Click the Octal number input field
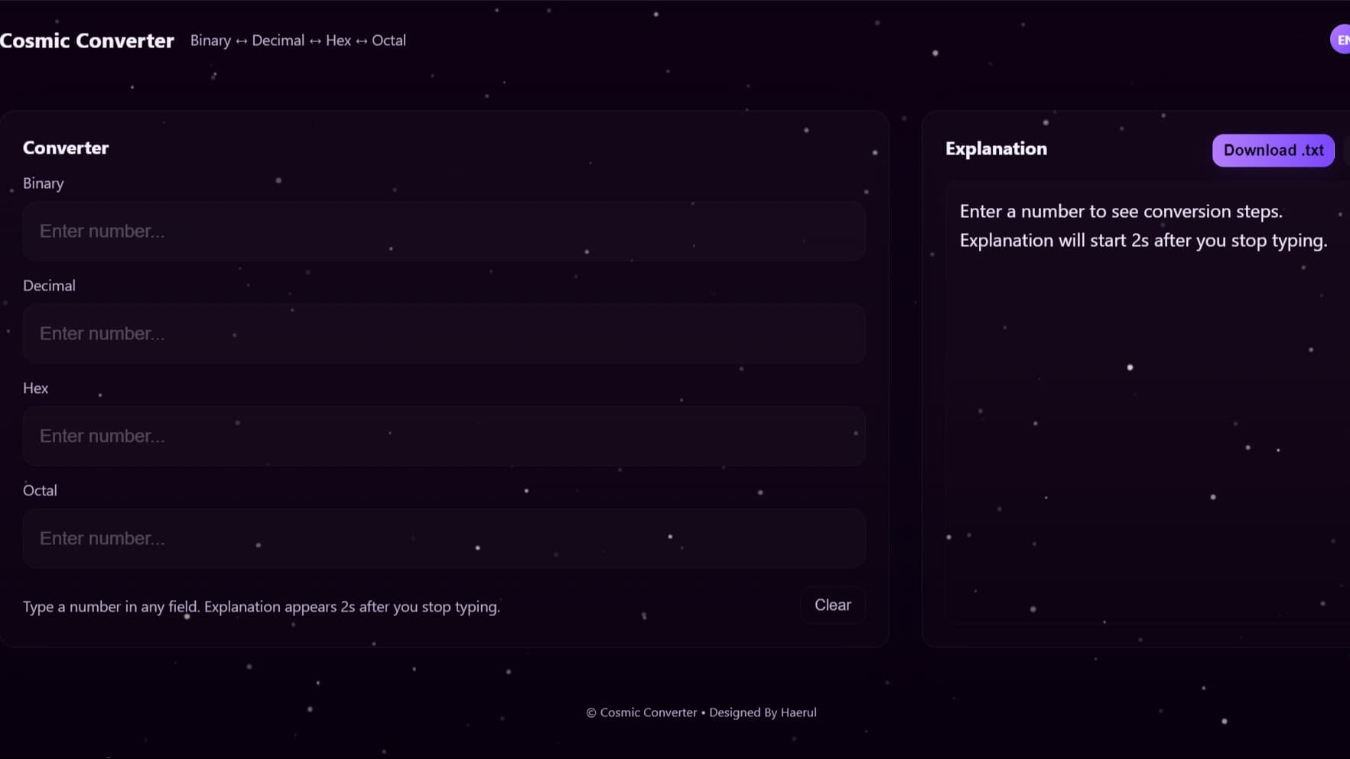Image resolution: width=1350 pixels, height=759 pixels. click(444, 538)
